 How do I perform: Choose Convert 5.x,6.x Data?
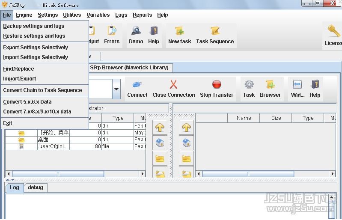click(x=45, y=101)
